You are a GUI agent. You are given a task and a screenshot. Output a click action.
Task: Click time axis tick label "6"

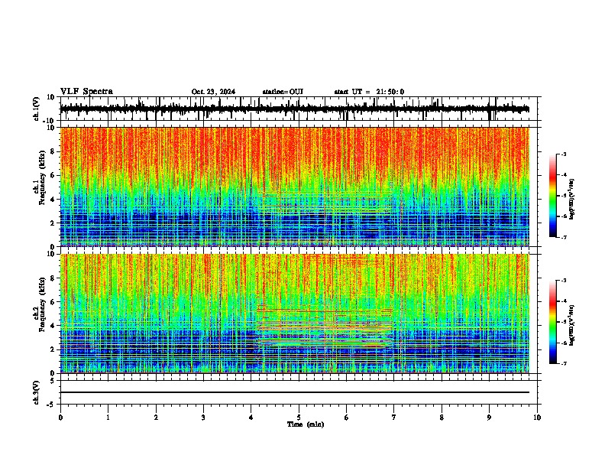(347, 418)
